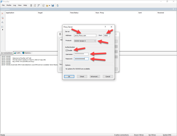The image size is (177, 136).
Task: Click 'Up 0 B/sec' in the status bar
Action: [x=152, y=135]
